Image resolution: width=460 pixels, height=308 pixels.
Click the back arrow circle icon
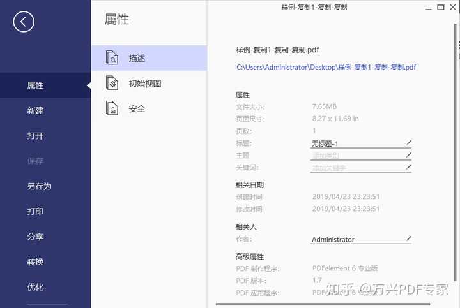pos(24,22)
